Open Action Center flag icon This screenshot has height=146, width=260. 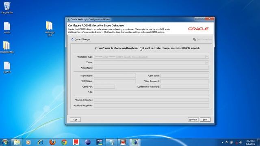pos(227,142)
